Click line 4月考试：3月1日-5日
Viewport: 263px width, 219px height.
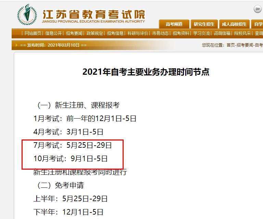(x=68, y=132)
